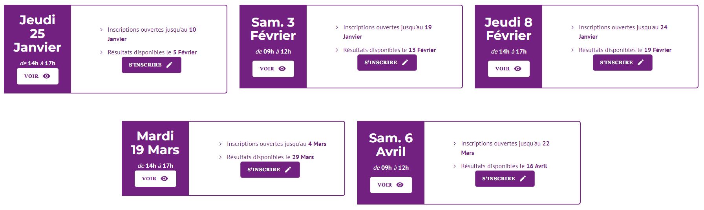
Task: Open VOIR details for Jeudi 25 Janvier
Action: [37, 76]
